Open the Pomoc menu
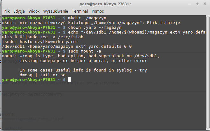The height and width of the screenshot is (131, 210). [98, 11]
